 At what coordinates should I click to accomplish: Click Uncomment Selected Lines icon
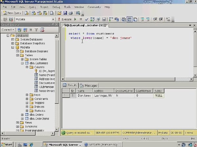[148, 19]
